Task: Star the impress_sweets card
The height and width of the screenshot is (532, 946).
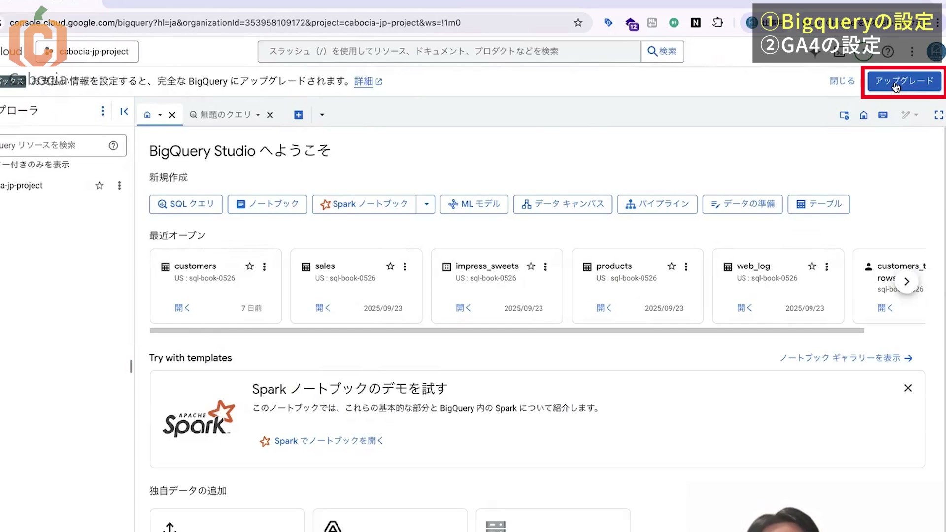Action: [x=531, y=266]
